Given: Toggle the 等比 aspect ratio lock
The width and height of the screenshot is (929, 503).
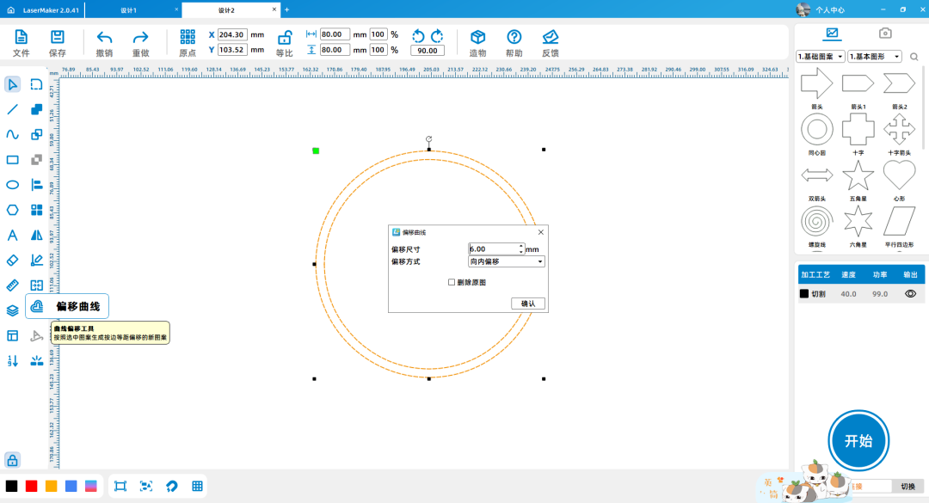Looking at the screenshot, I should point(284,37).
